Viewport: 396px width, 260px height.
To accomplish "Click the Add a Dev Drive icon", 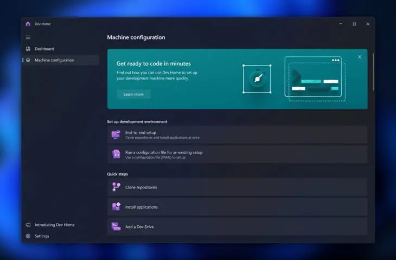I will pyautogui.click(x=116, y=226).
